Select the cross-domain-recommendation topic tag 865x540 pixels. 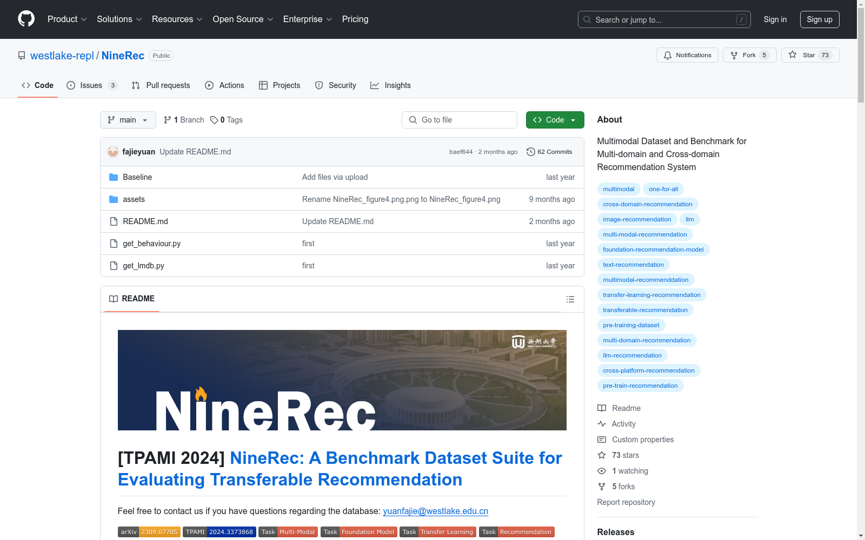647,204
